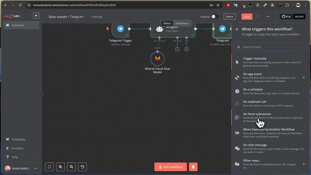Screen dimensions: 311x175
Task: Select the AI Agent node robot icon
Action: 159,29
